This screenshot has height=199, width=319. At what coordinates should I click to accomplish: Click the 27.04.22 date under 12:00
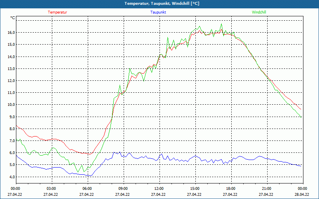(x=159, y=195)
